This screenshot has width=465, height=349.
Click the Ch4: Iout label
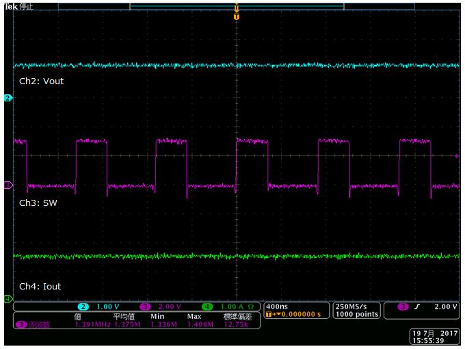[x=40, y=287]
